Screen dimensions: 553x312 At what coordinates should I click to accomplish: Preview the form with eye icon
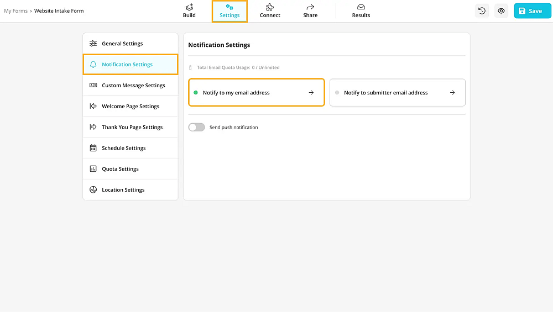coord(501,11)
